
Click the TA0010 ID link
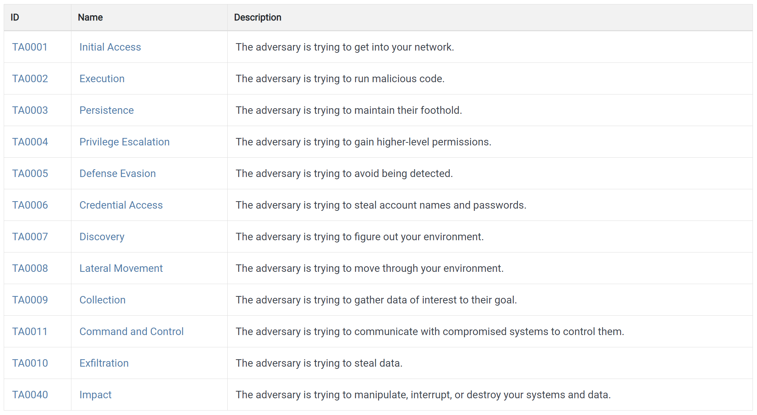point(30,363)
